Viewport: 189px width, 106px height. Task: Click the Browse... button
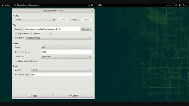coord(87,29)
